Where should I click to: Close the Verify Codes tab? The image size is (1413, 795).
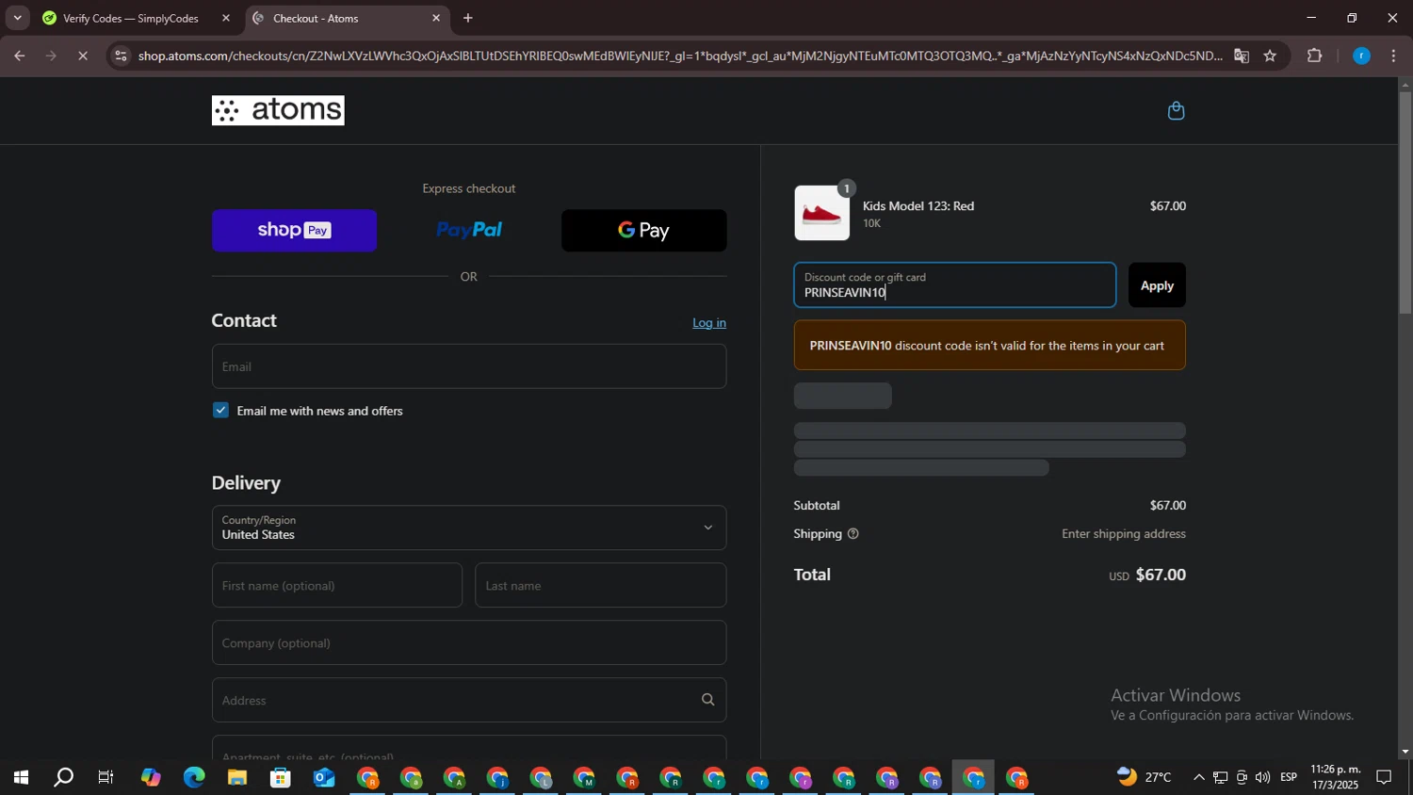226,18
